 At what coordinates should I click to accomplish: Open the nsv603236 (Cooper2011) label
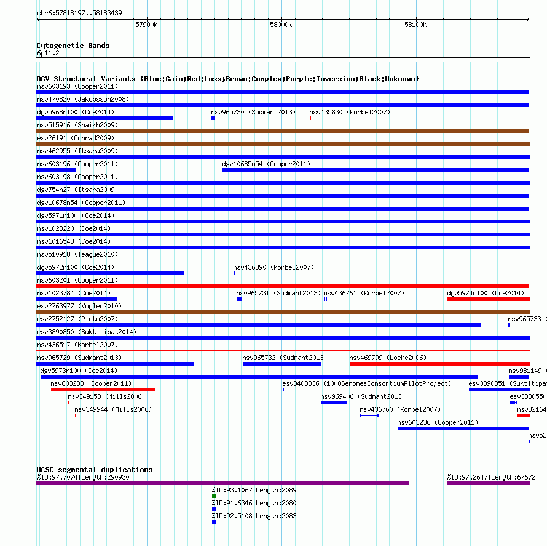[438, 422]
